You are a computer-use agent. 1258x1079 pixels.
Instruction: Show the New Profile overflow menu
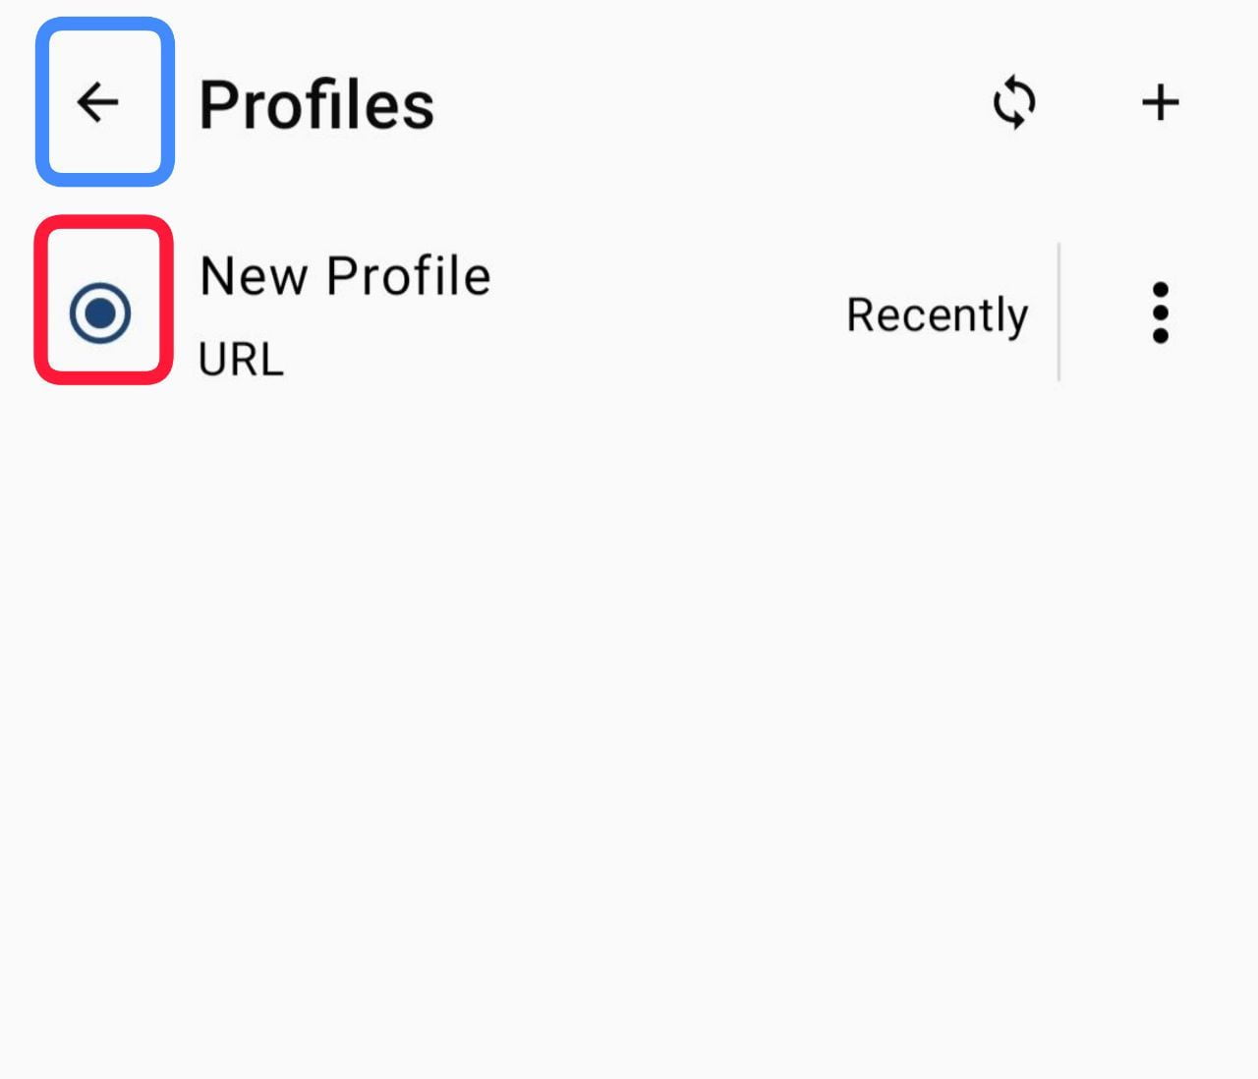tap(1160, 312)
